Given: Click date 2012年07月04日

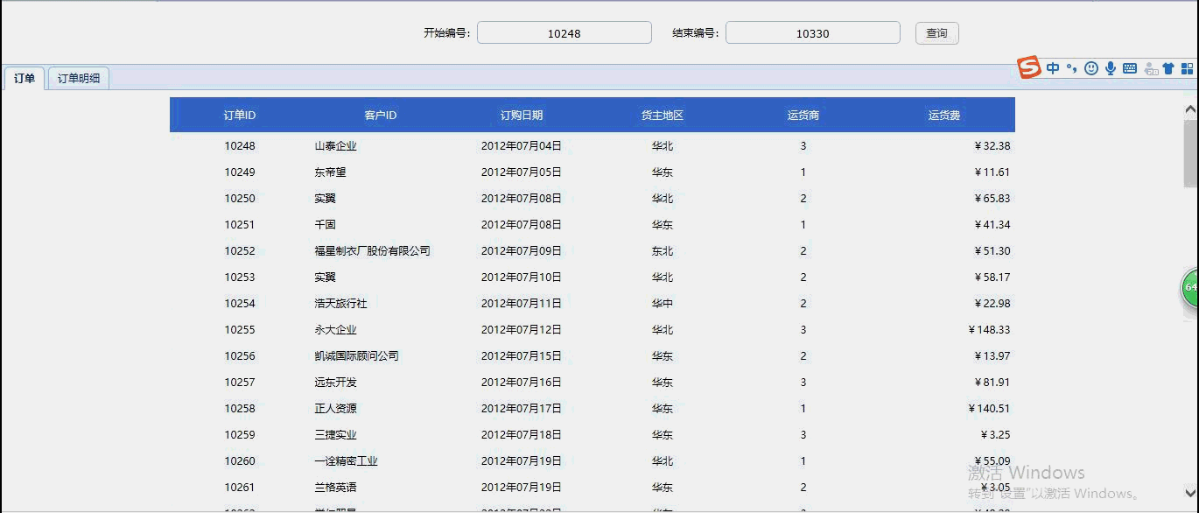Looking at the screenshot, I should tap(522, 146).
